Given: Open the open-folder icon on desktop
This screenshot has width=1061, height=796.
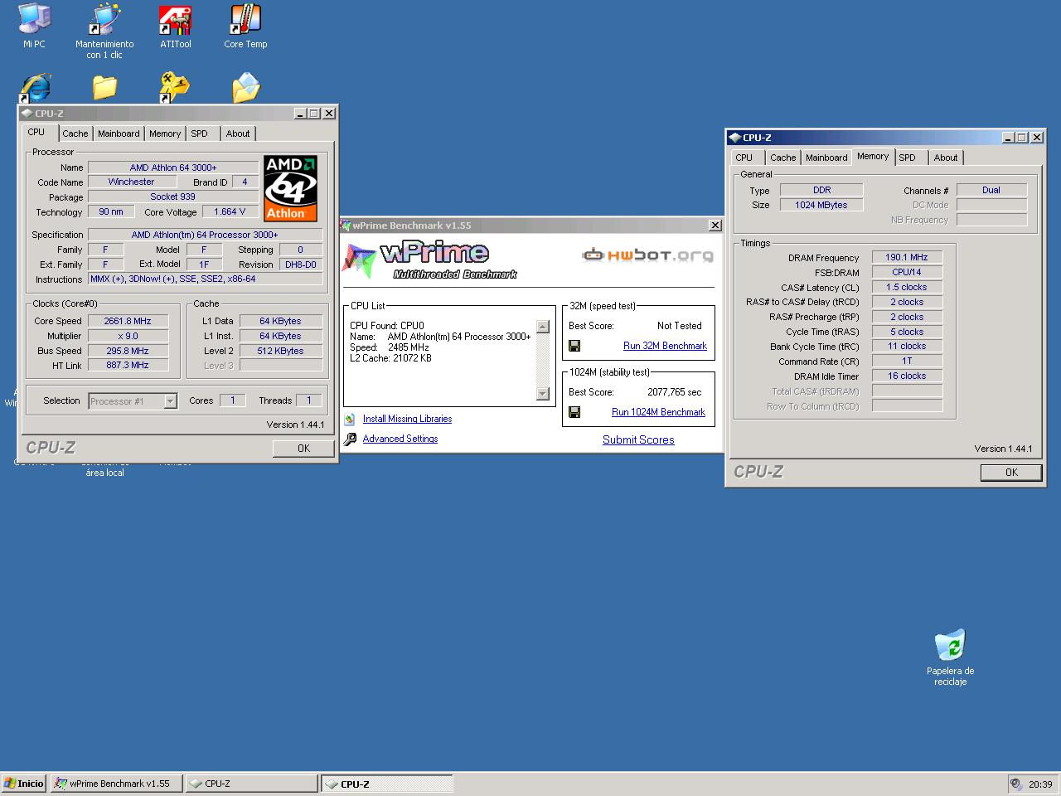Looking at the screenshot, I should pos(245,88).
